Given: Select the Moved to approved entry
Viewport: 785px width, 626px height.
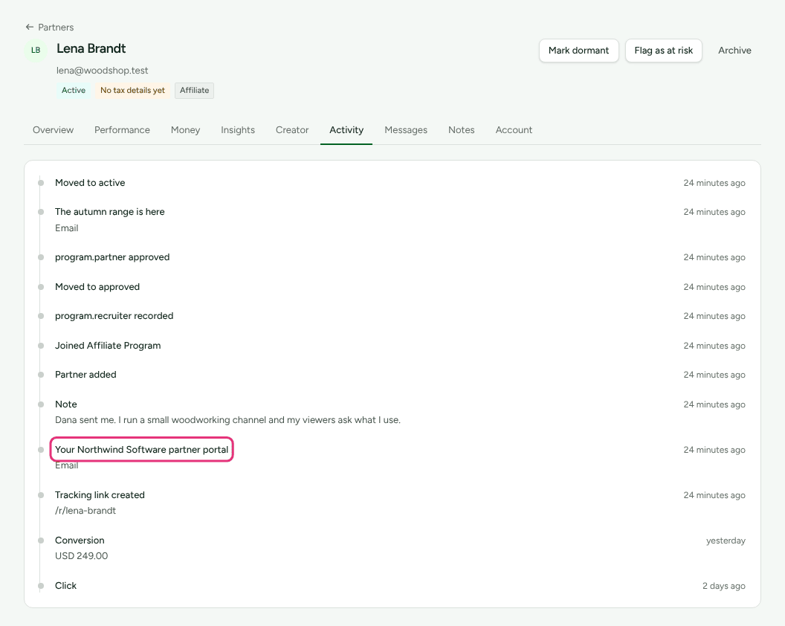Looking at the screenshot, I should tap(97, 287).
